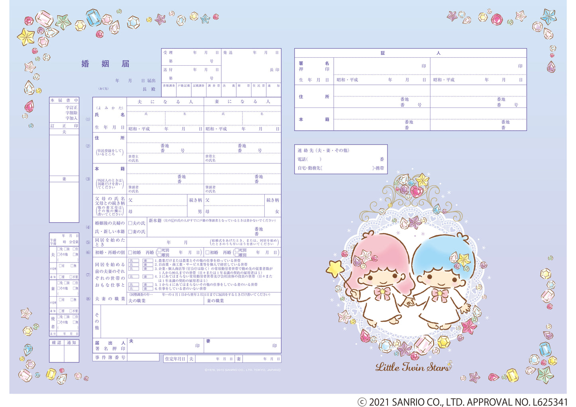Viewport: 576px width, 407px height.
Task: Tick the wife's 死別 checkbox
Action: coord(237,250)
